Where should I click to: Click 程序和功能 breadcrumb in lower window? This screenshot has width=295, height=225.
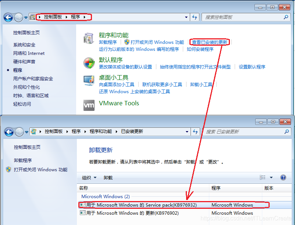tap(101, 131)
